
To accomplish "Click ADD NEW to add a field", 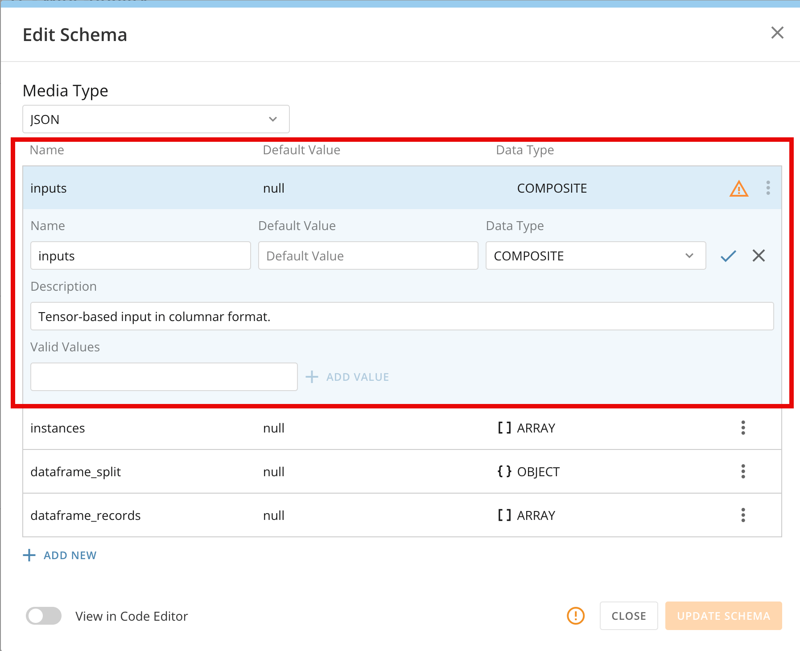I will pyautogui.click(x=60, y=555).
